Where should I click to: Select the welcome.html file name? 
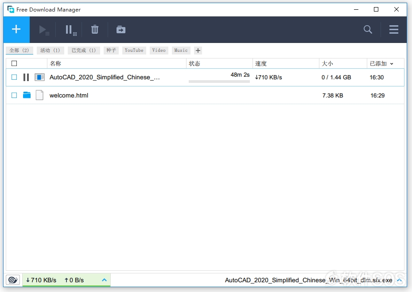[x=69, y=95]
